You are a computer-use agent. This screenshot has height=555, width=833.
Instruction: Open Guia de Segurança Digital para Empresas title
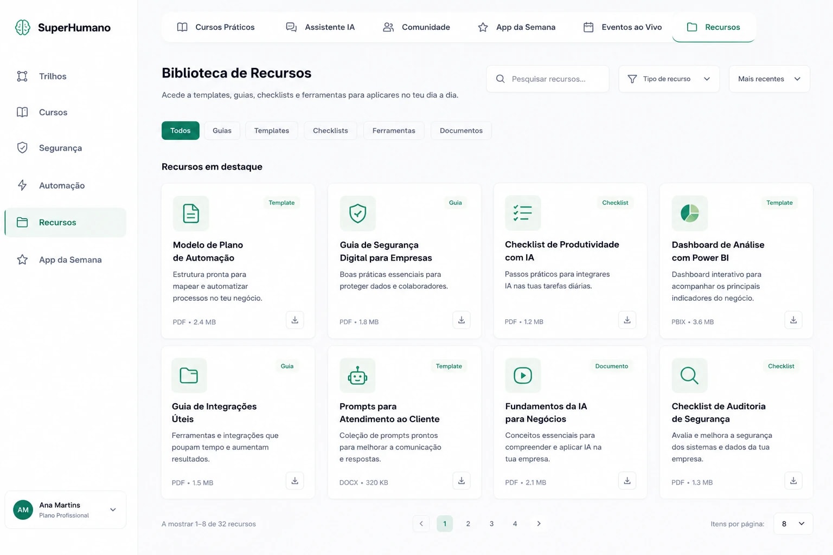tap(386, 251)
